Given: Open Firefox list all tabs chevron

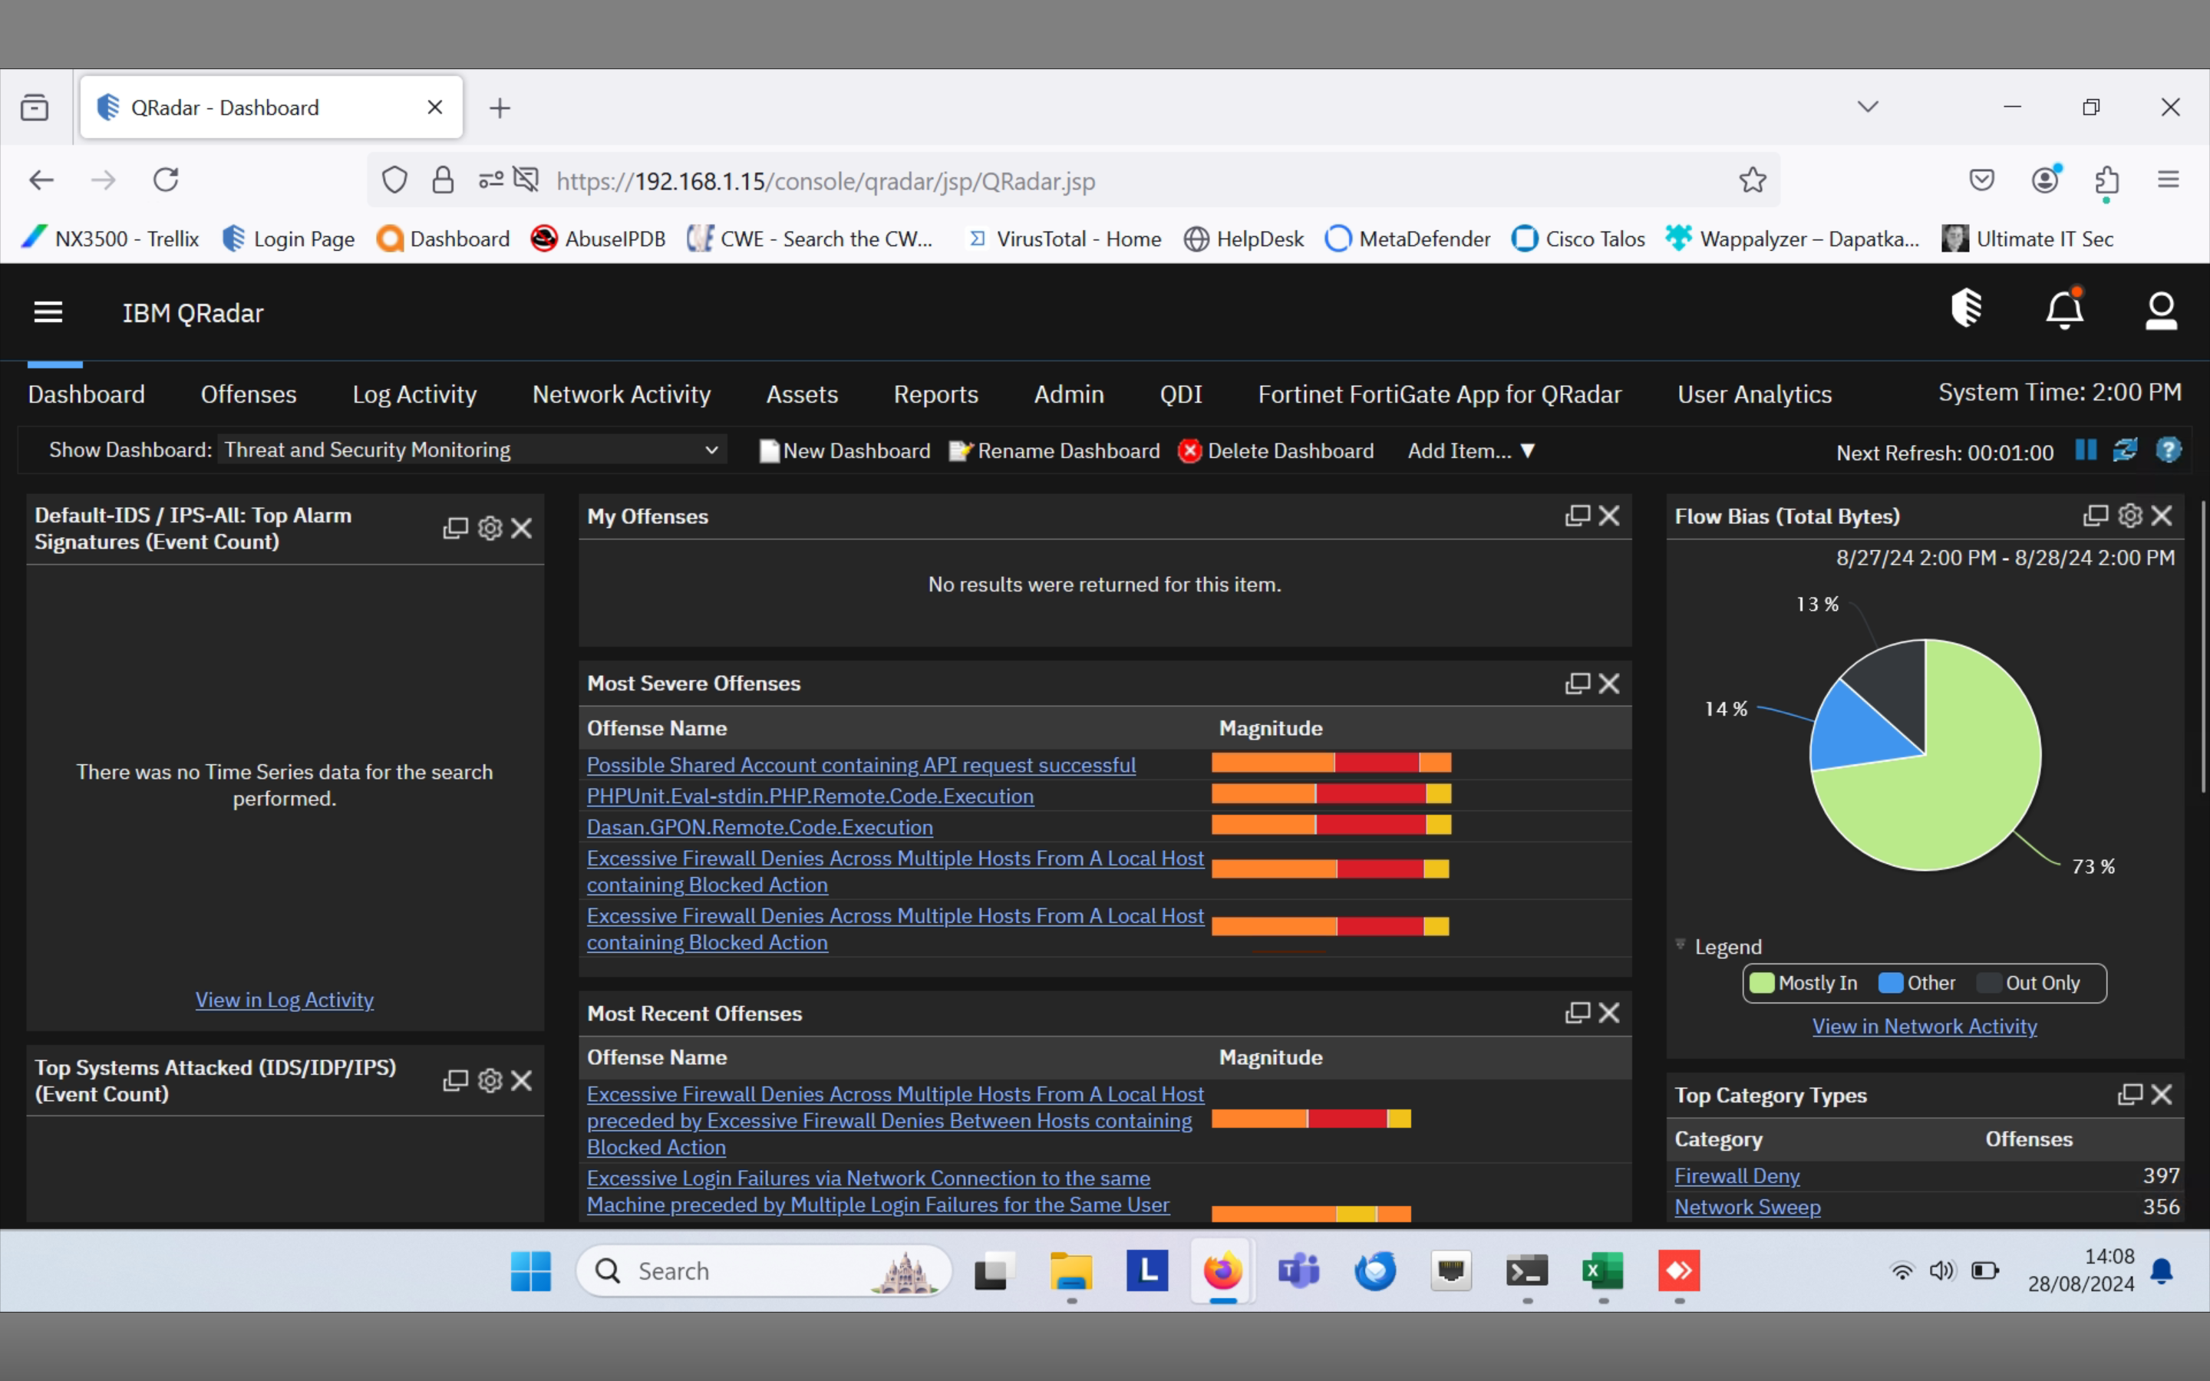Looking at the screenshot, I should click(x=1869, y=107).
